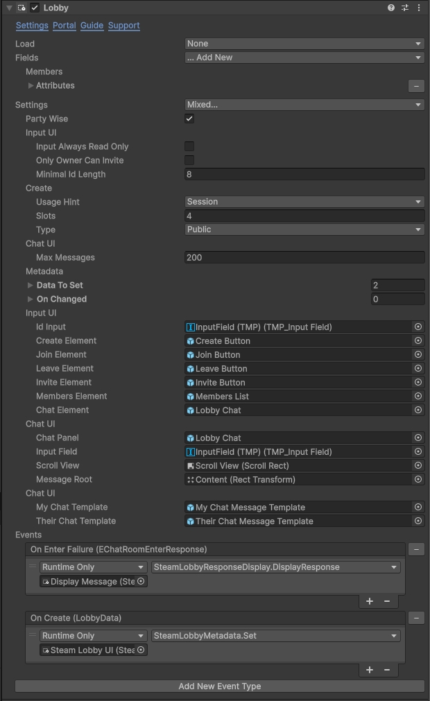The height and width of the screenshot is (701, 430).
Task: Open the object picker for My Chat Template
Action: pos(419,507)
